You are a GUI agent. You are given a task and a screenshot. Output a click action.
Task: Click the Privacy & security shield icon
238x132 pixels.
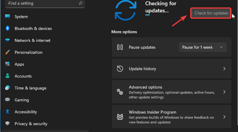[7, 124]
